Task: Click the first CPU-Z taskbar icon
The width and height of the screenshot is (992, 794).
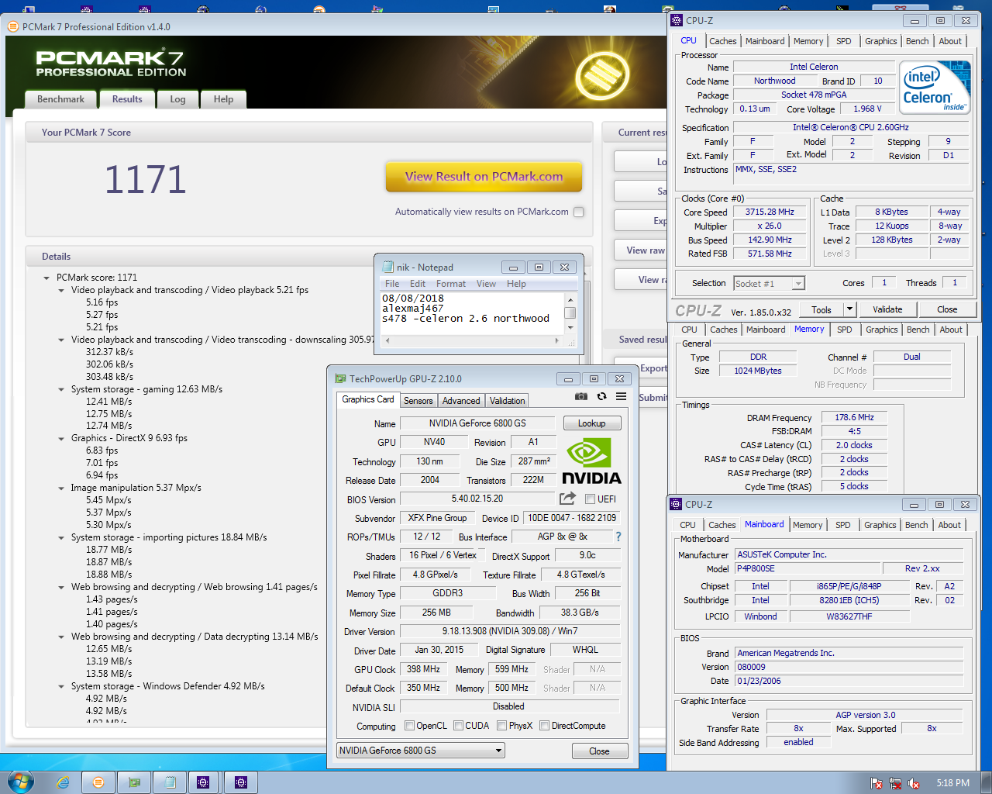Action: pos(203,782)
